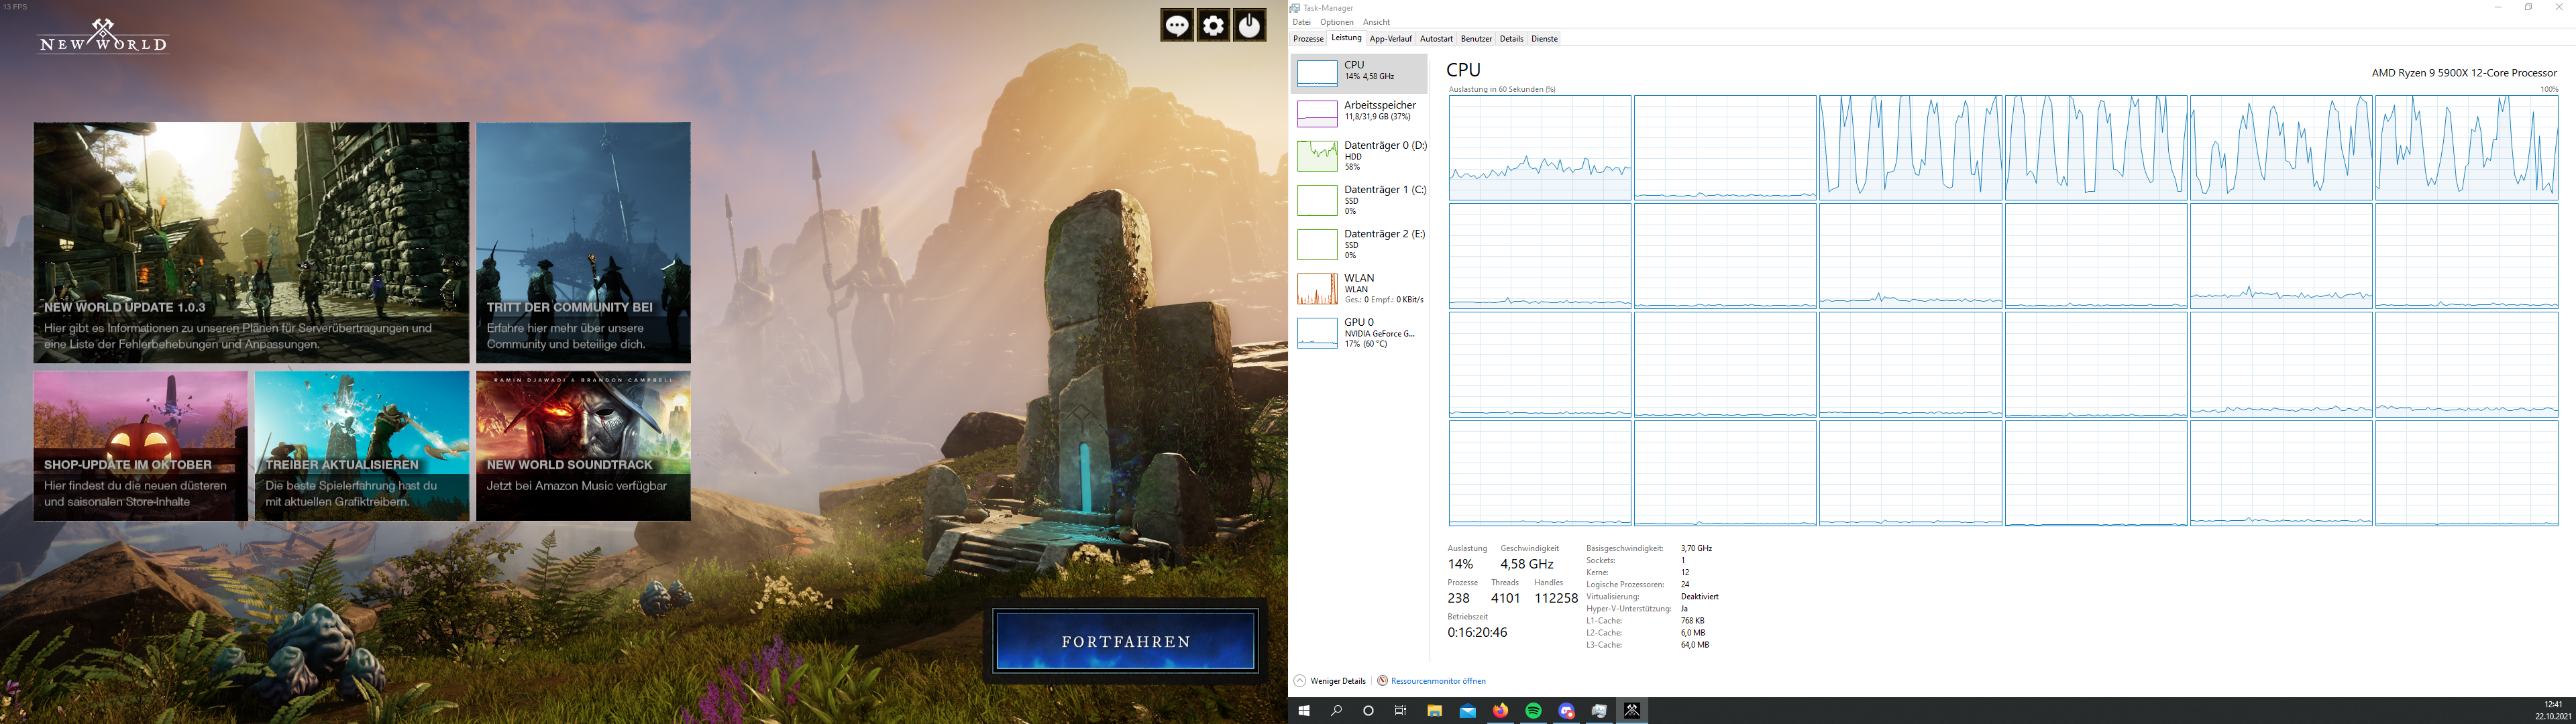Open the App-Verlauf tab

[x=1390, y=39]
